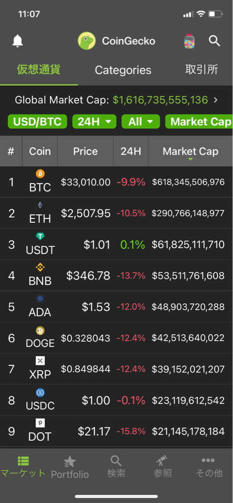Tap the CoinGecko gecko logo
Screen dimensions: 233x503
click(86, 41)
